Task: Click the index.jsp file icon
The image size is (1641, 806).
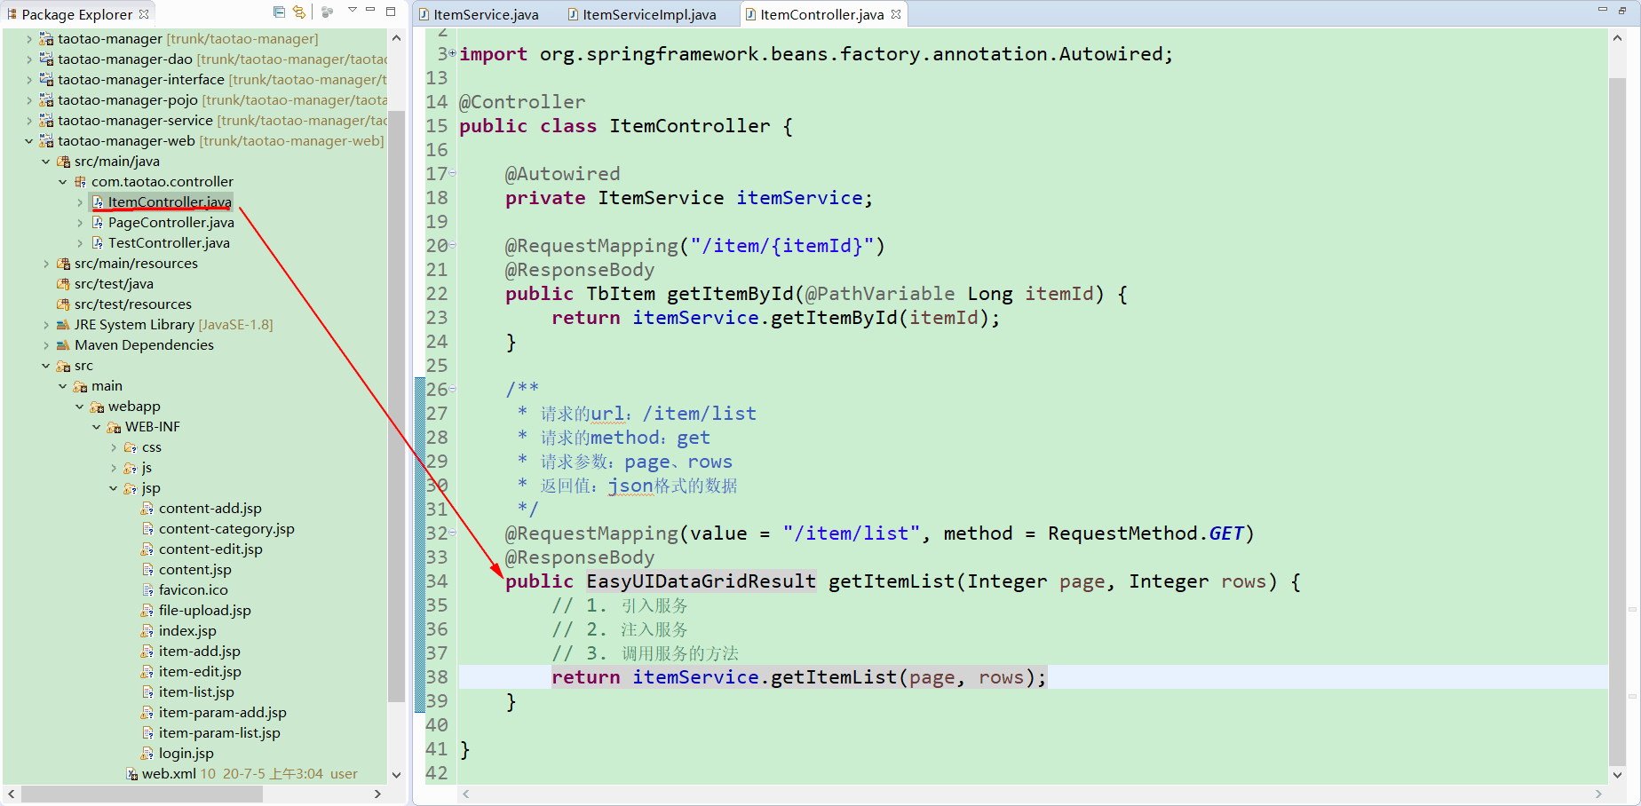Action: pyautogui.click(x=147, y=631)
